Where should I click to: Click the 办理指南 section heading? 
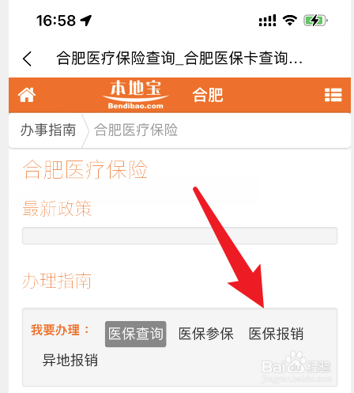(x=57, y=281)
